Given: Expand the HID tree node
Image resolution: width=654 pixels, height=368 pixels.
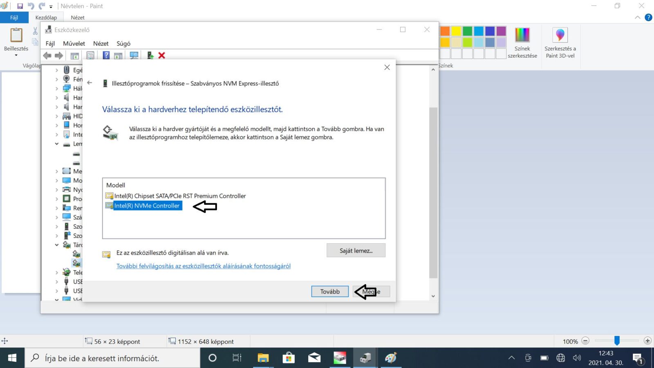Looking at the screenshot, I should point(57,116).
